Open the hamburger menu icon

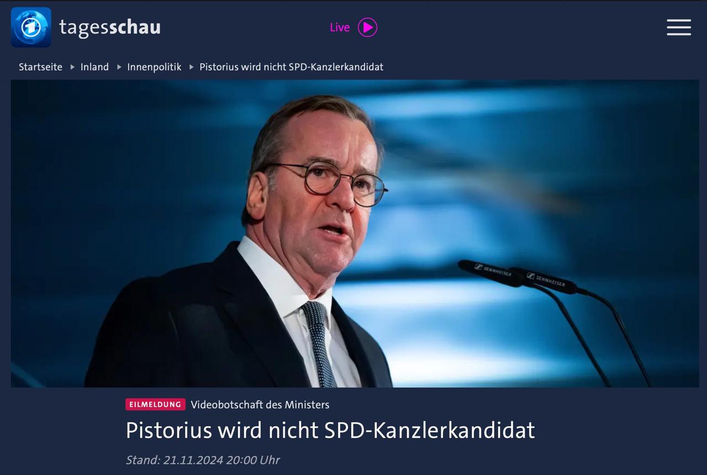pos(679,27)
